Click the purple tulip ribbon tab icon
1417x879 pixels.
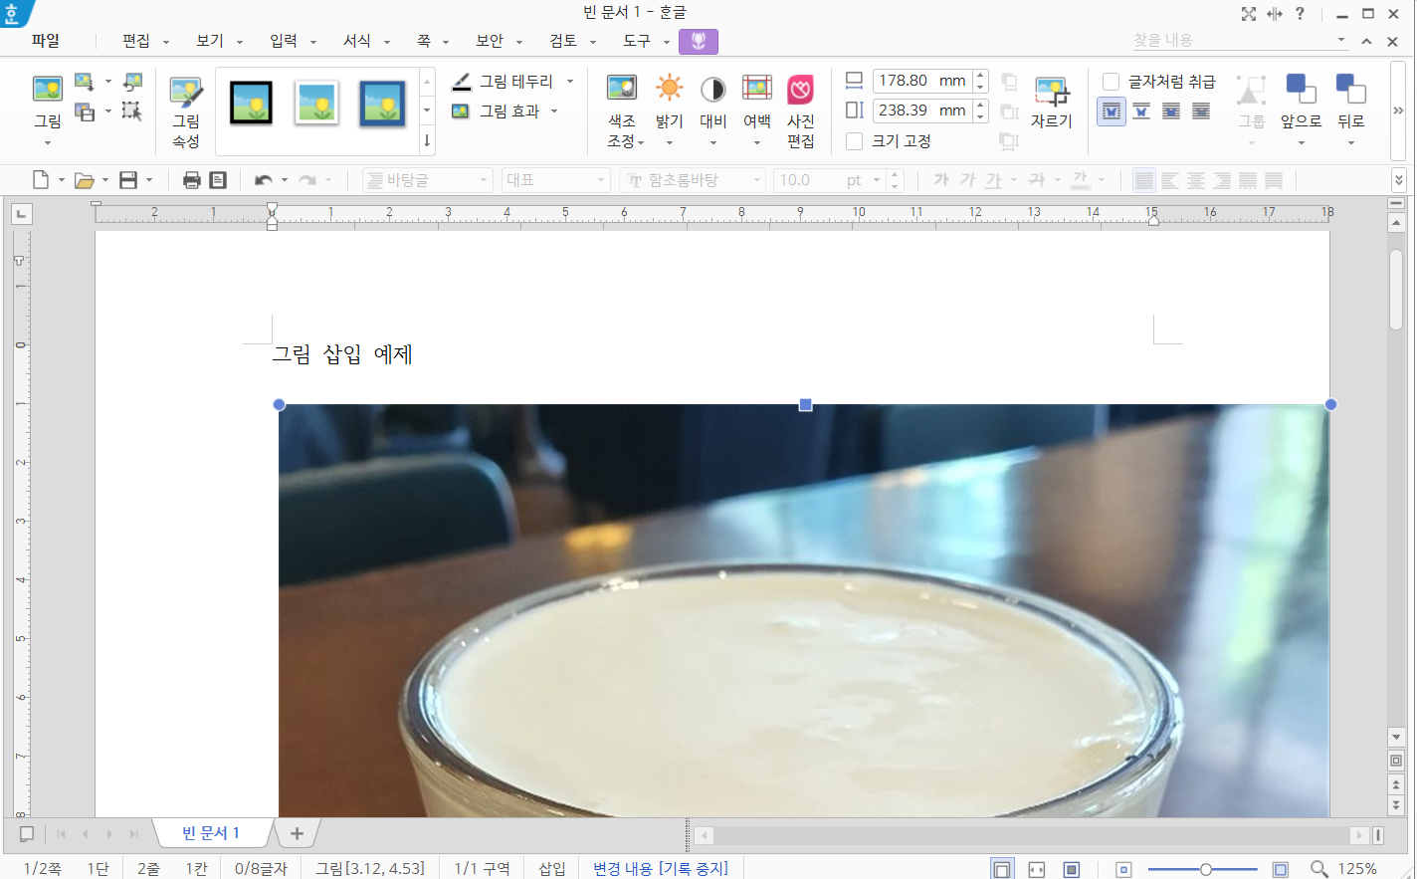click(x=699, y=41)
